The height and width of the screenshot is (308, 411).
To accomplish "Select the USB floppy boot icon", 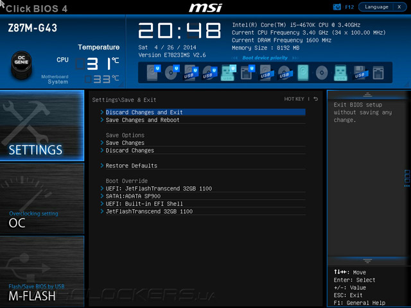I will (360, 73).
